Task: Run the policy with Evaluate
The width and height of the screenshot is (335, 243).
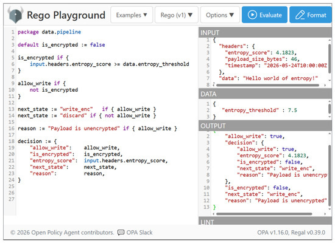Action: click(264, 15)
